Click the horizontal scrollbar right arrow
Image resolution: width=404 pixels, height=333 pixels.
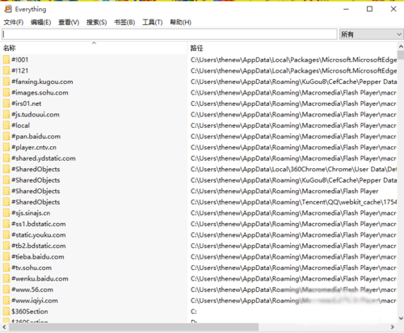point(393,327)
